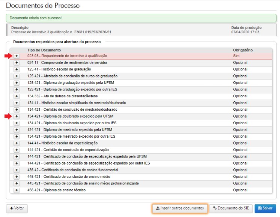Go back using Voltar button
280x217 pixels.
pyautogui.click(x=17, y=208)
